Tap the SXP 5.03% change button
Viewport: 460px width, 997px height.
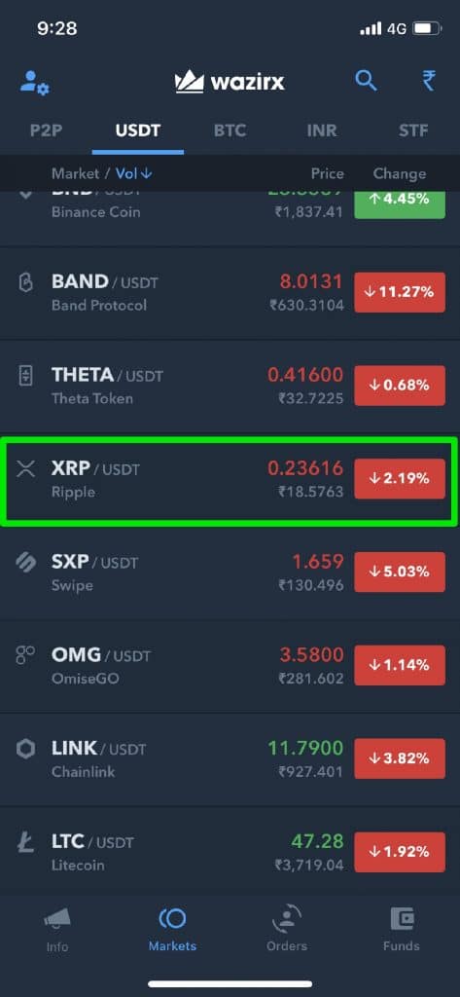click(x=400, y=572)
